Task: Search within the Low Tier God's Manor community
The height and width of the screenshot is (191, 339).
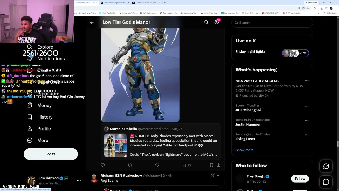Action: [206, 22]
